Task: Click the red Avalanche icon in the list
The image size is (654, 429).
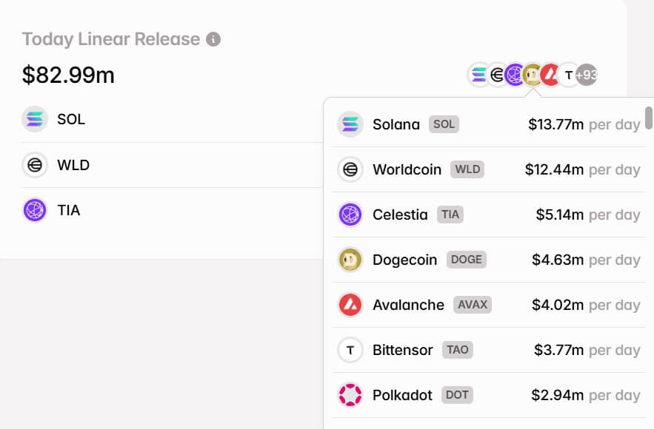Action: 350,305
